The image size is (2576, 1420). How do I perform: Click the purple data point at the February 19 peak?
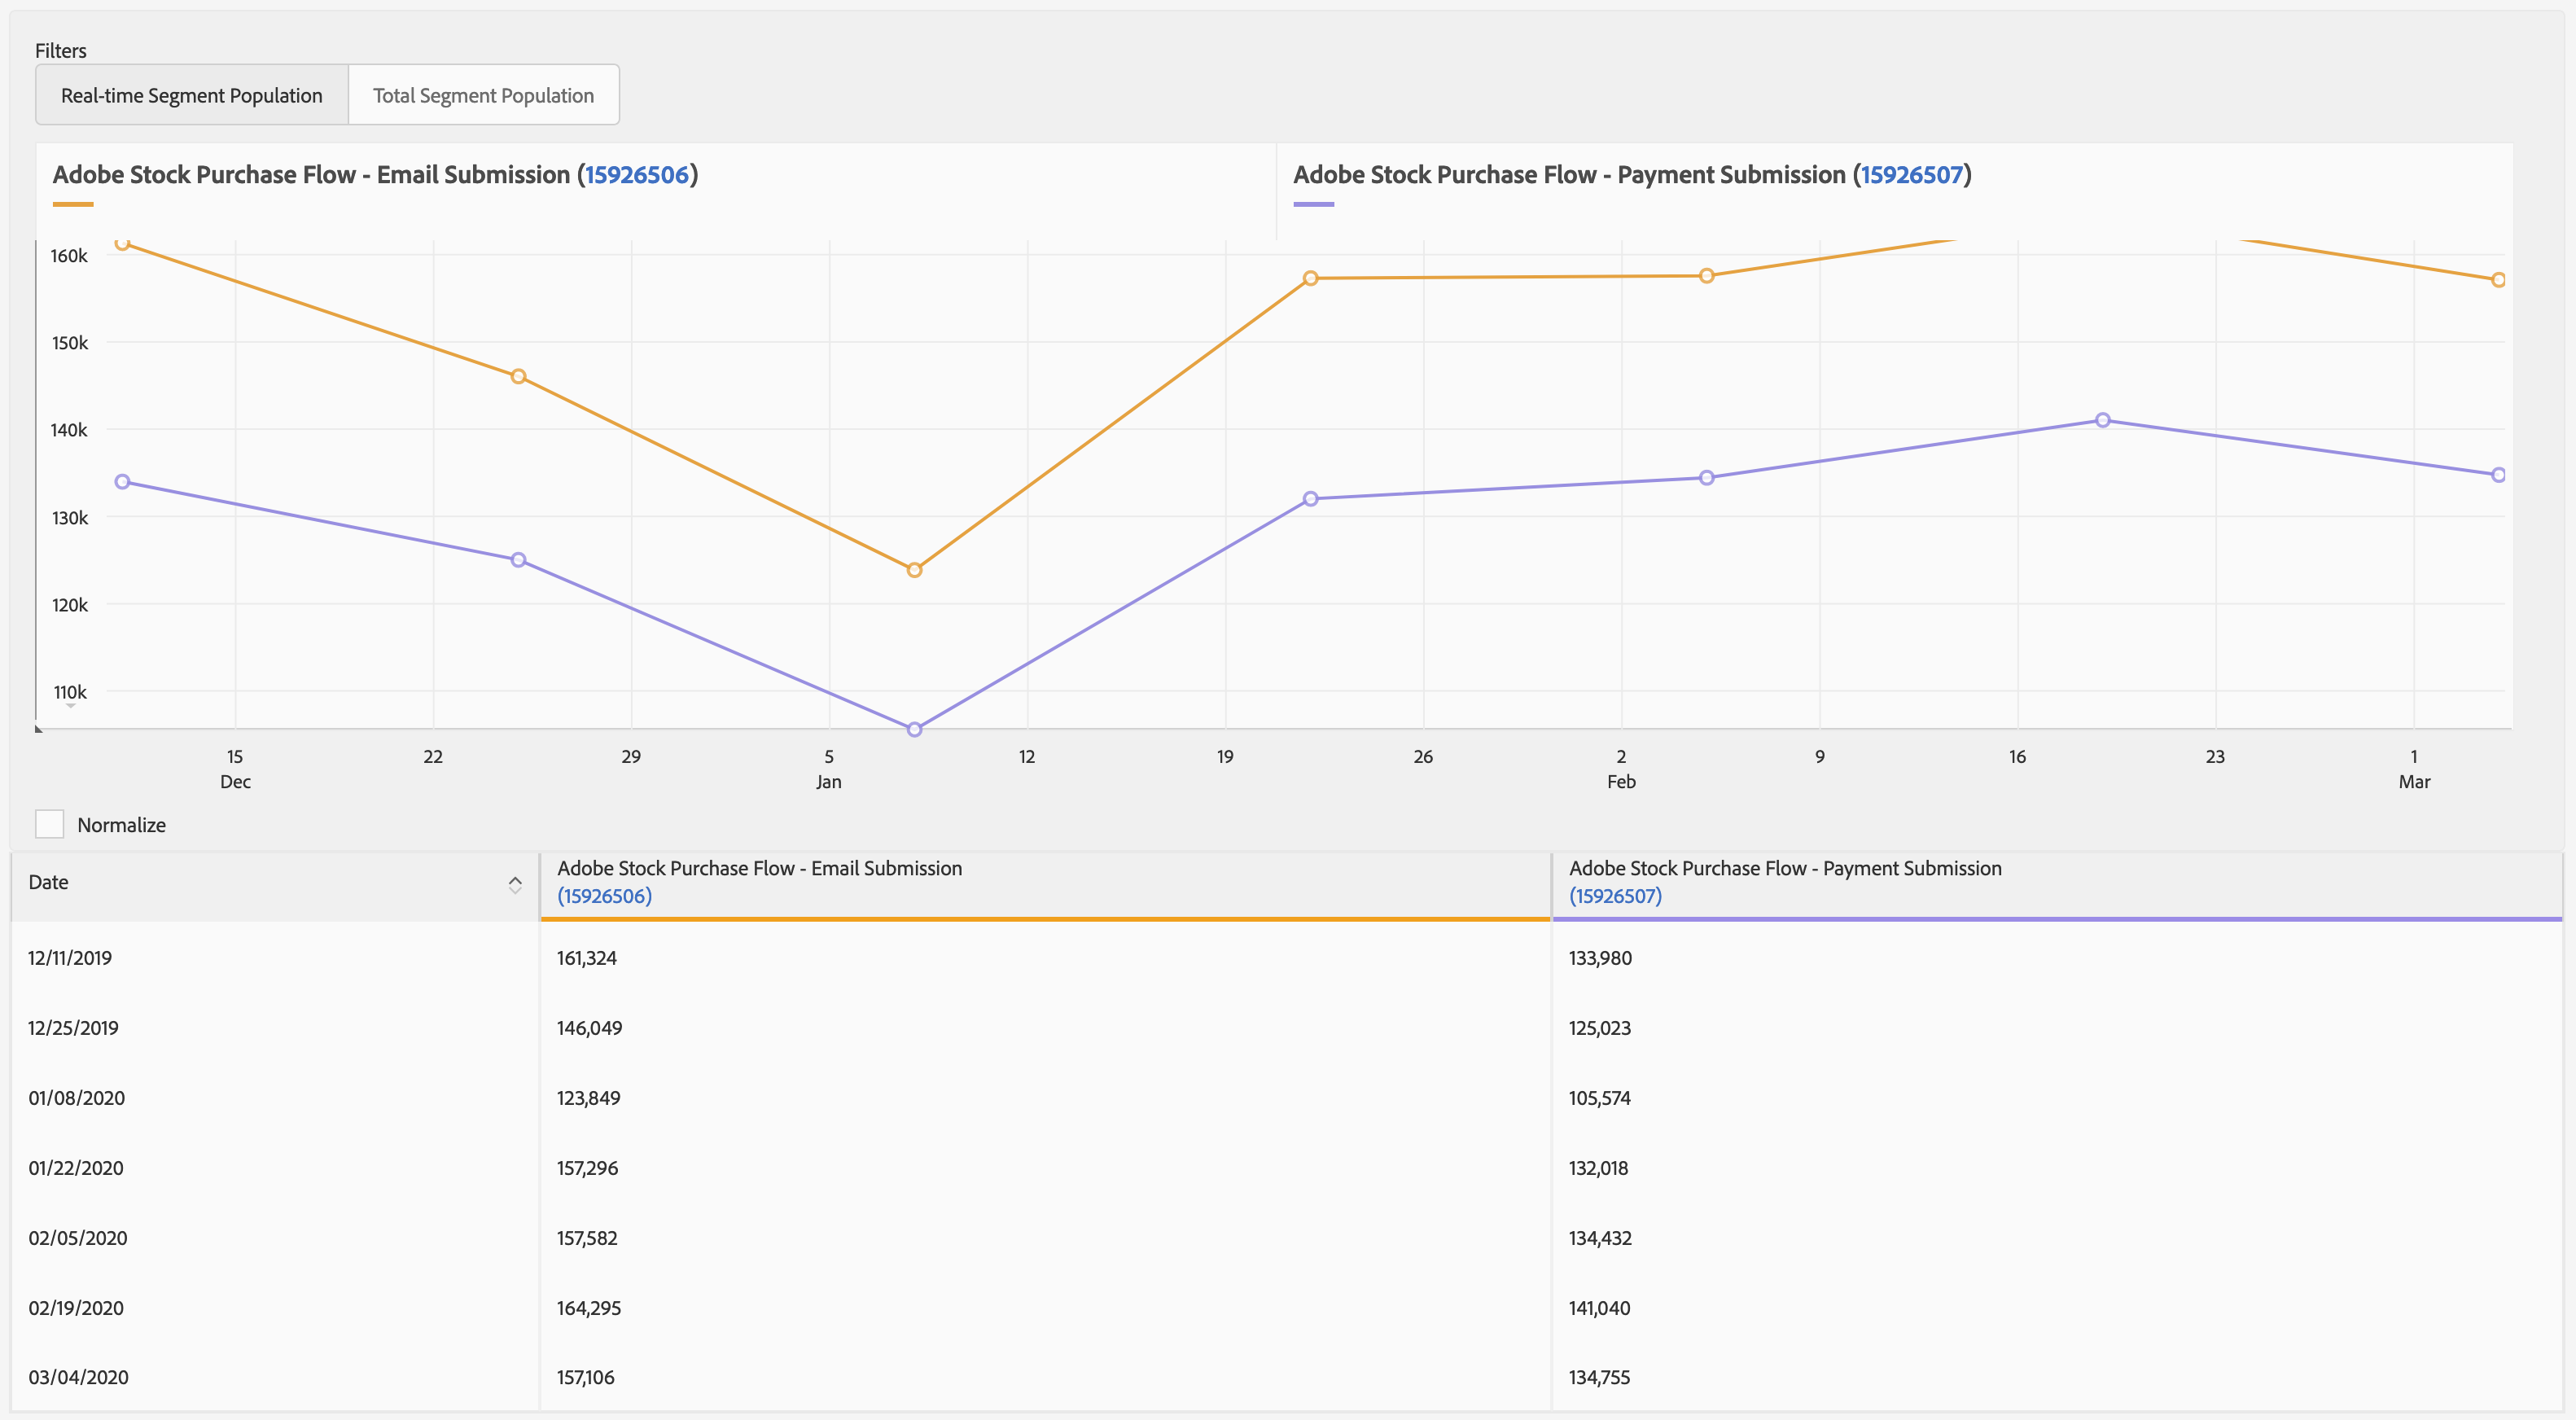(x=2102, y=420)
